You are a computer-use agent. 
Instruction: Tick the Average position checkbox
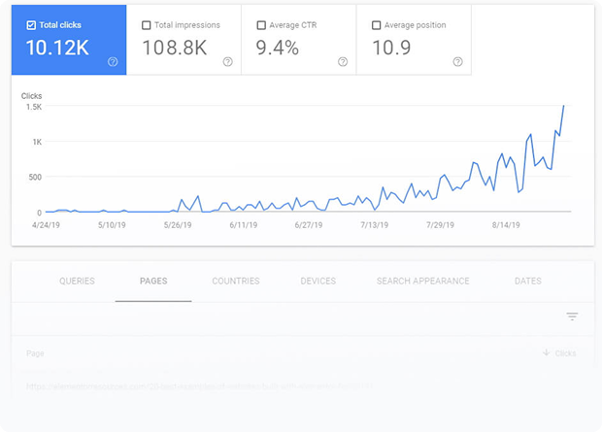377,25
